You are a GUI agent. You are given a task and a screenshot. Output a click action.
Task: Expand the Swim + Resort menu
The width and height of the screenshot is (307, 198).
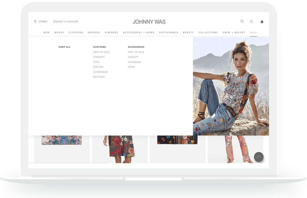click(x=234, y=33)
